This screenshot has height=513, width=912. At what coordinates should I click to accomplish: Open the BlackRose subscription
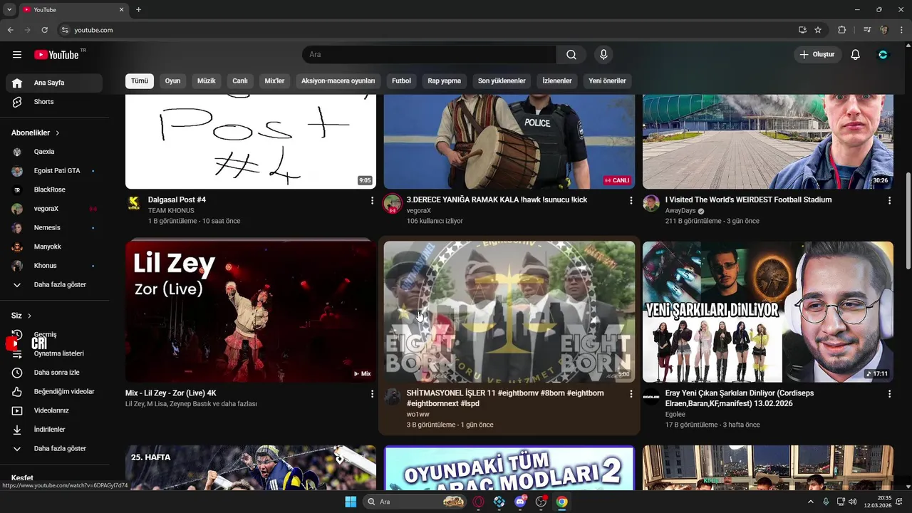click(54, 190)
